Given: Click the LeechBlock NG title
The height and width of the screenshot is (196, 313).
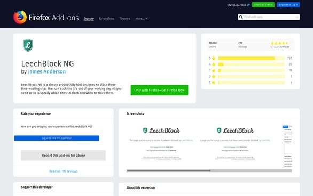Looking at the screenshot, I should [x=48, y=64].
